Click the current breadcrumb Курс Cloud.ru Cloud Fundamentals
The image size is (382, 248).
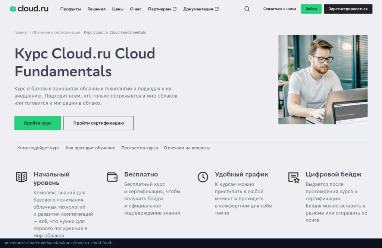coord(115,32)
